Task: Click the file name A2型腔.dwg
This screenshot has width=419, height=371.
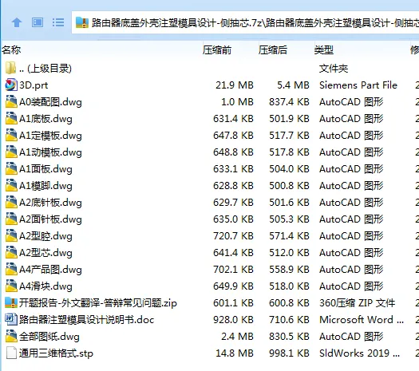Action: 45,236
